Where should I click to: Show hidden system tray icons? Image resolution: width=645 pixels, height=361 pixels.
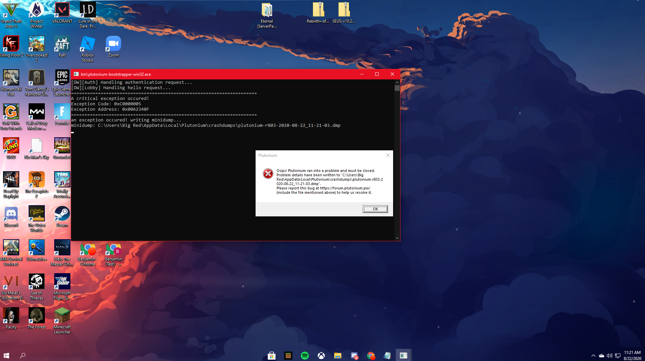(593, 356)
